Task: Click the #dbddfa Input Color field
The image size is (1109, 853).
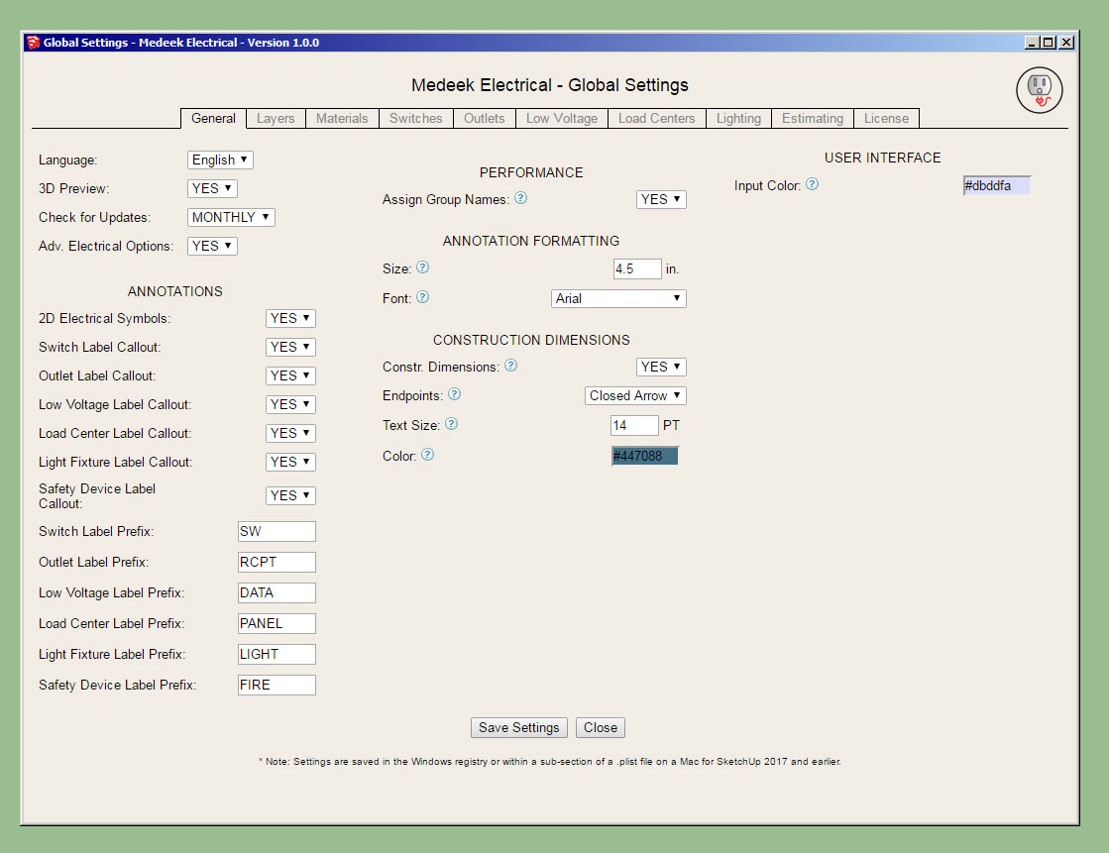Action: (997, 186)
